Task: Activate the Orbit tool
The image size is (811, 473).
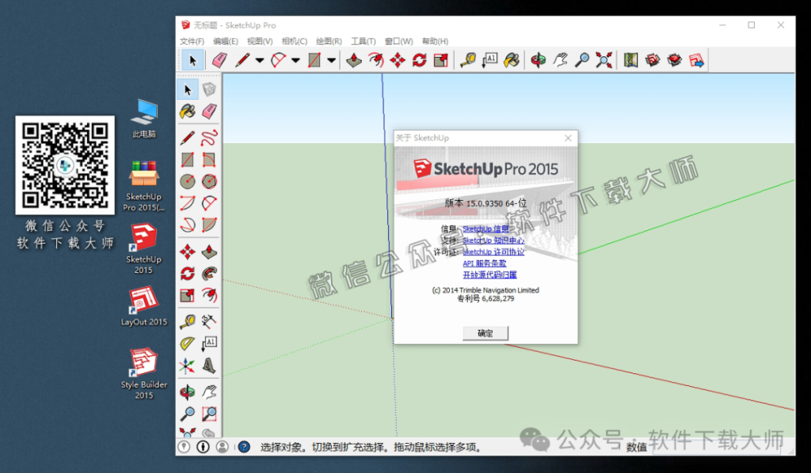Action: coord(539,59)
